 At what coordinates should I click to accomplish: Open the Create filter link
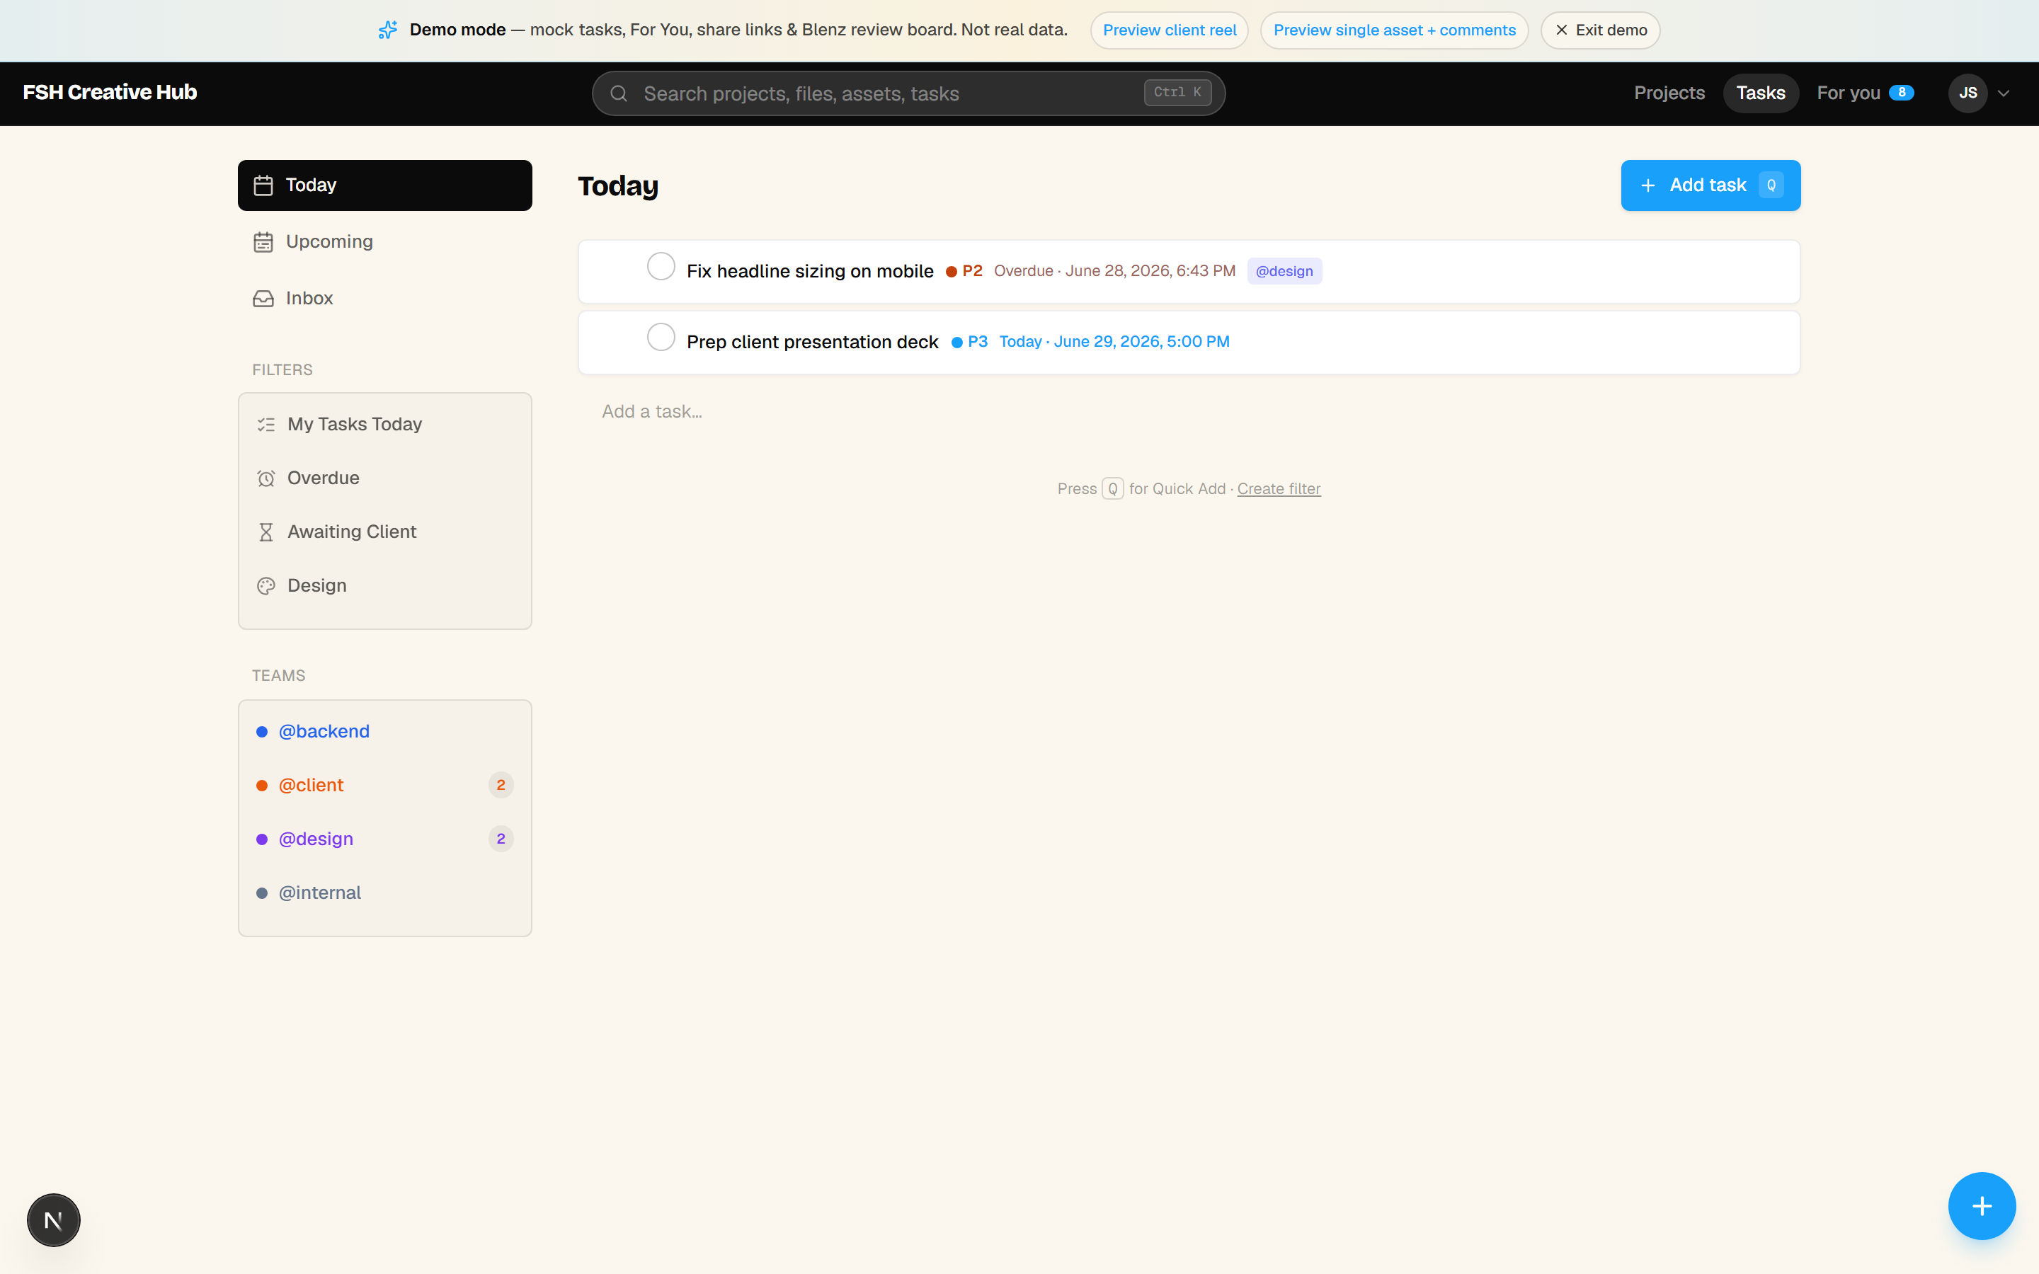pyautogui.click(x=1278, y=488)
